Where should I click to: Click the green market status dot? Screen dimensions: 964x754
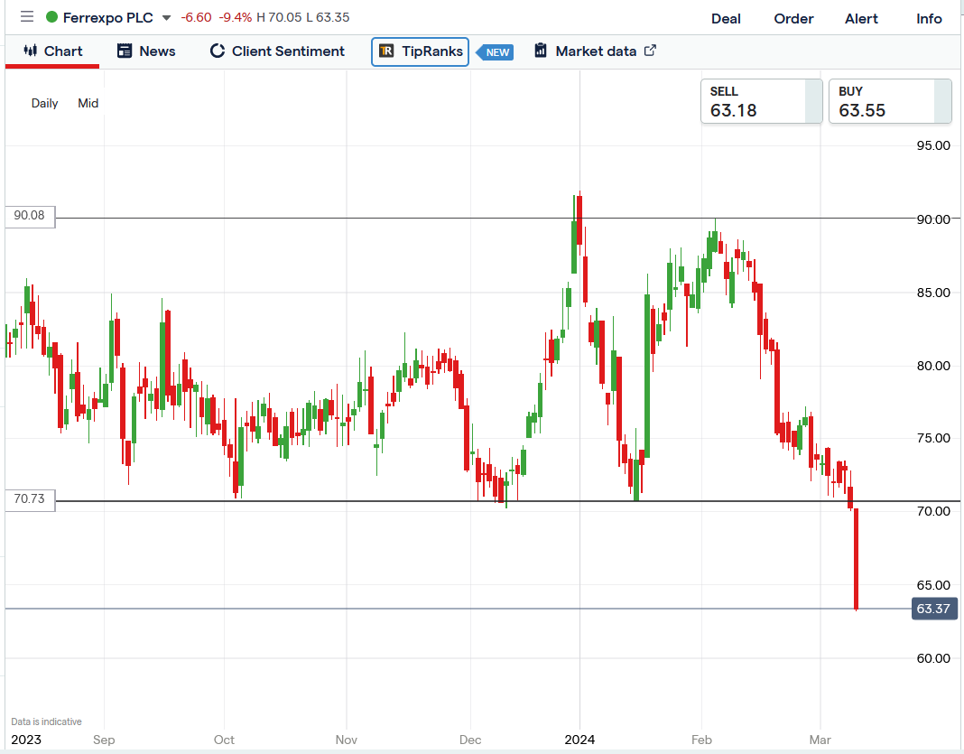(52, 17)
